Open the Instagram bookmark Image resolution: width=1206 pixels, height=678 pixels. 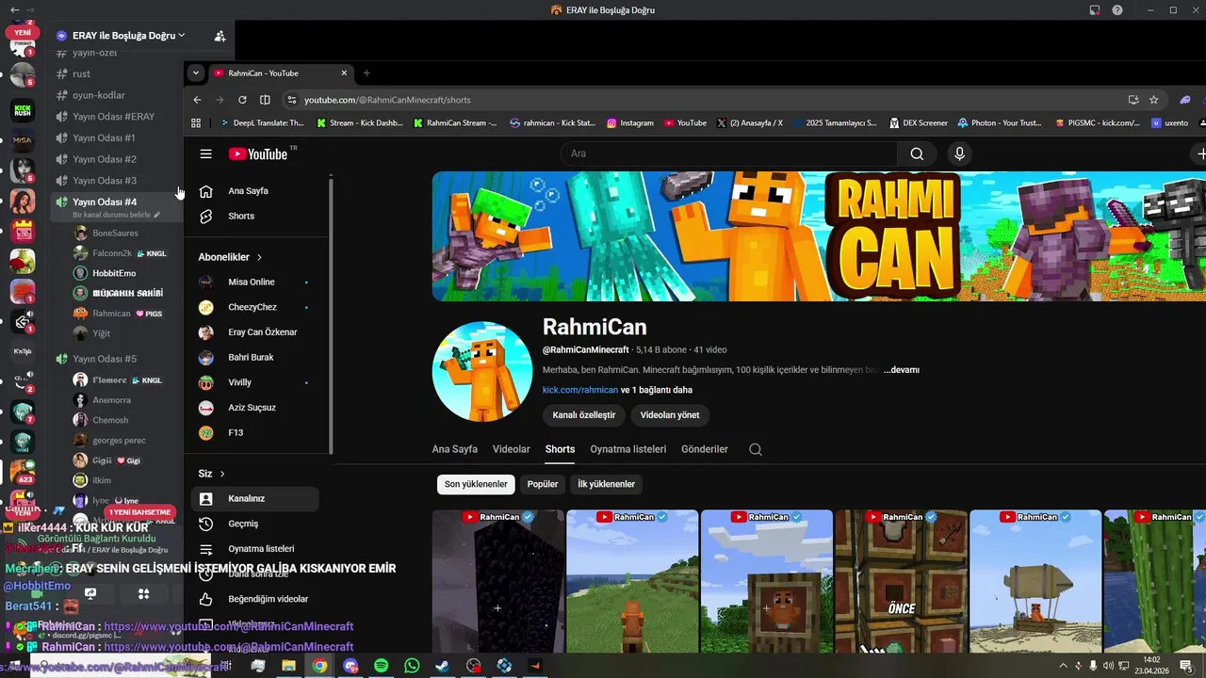pyautogui.click(x=630, y=122)
